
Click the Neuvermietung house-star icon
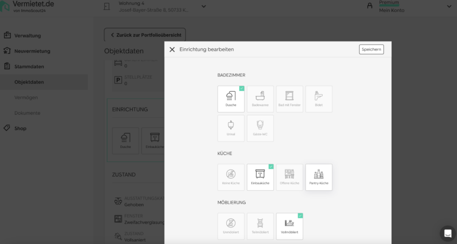[x=7, y=50]
